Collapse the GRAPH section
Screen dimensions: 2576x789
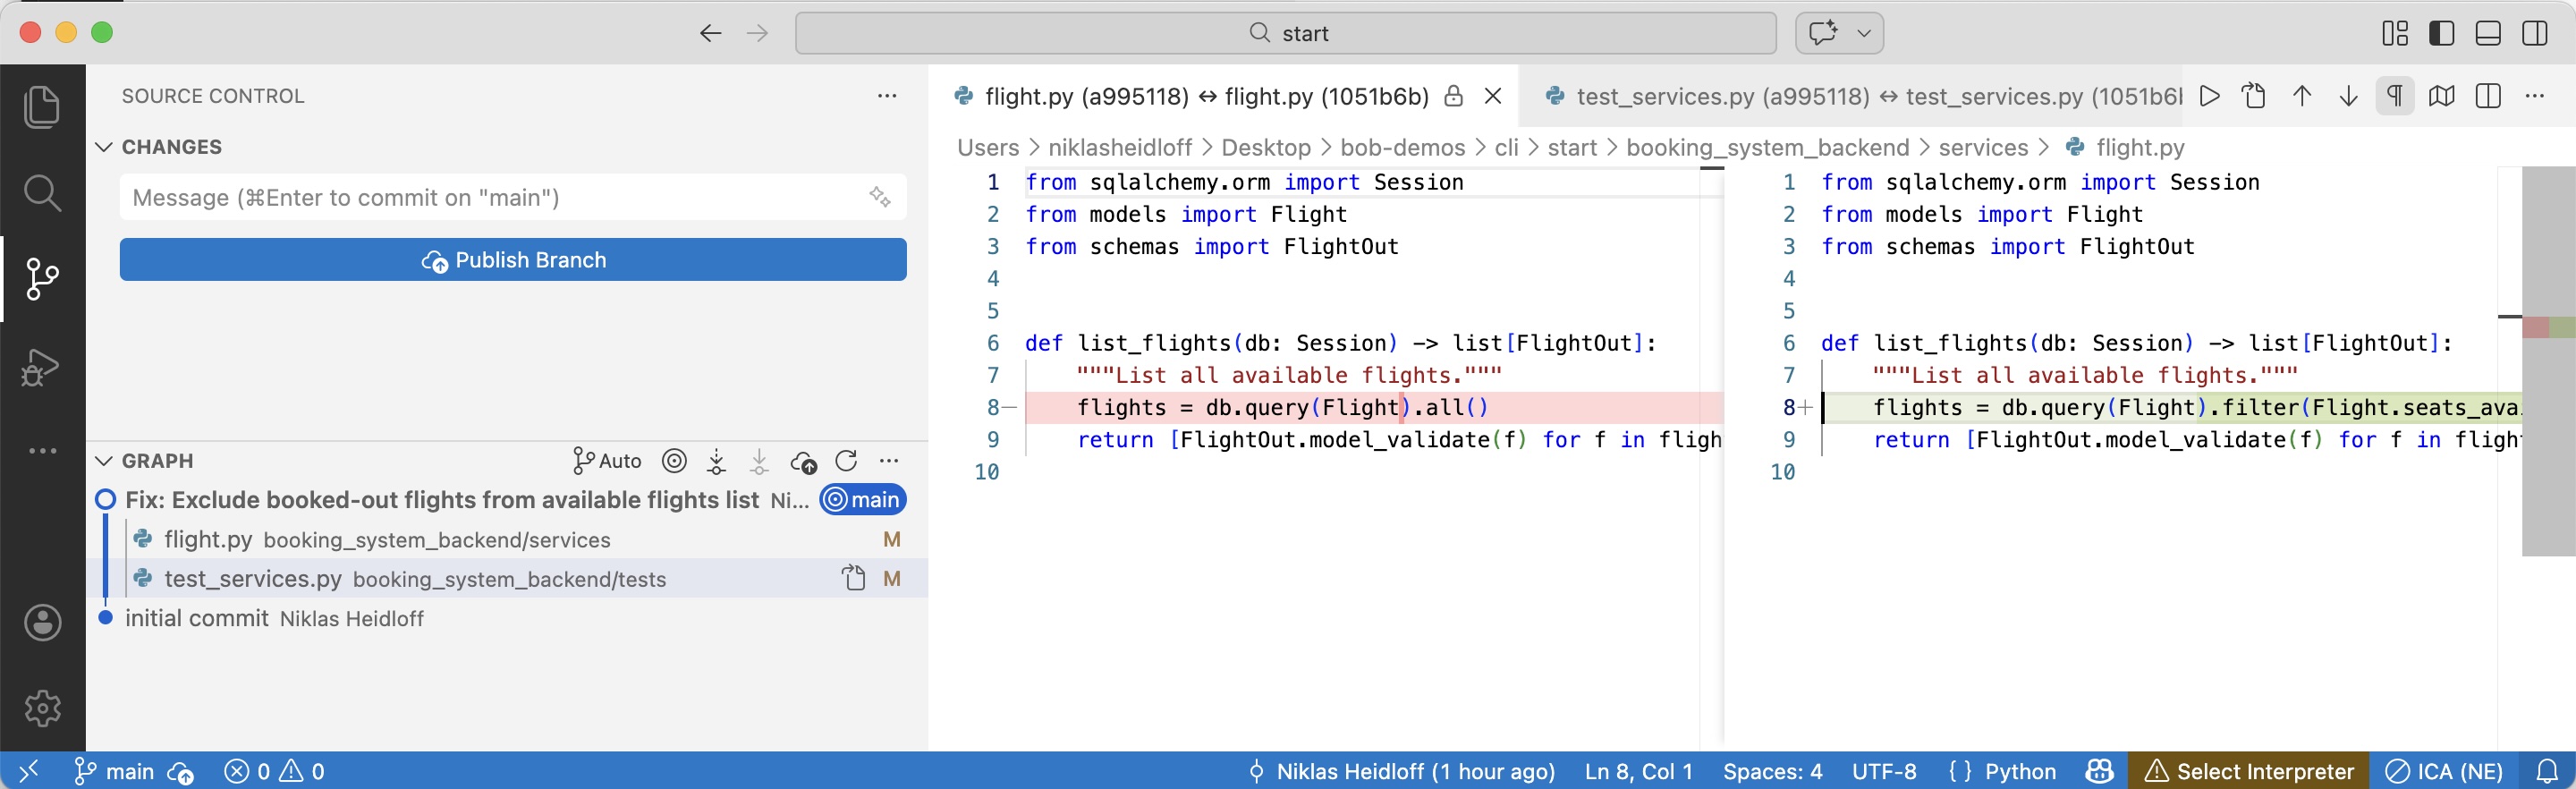[x=104, y=461]
